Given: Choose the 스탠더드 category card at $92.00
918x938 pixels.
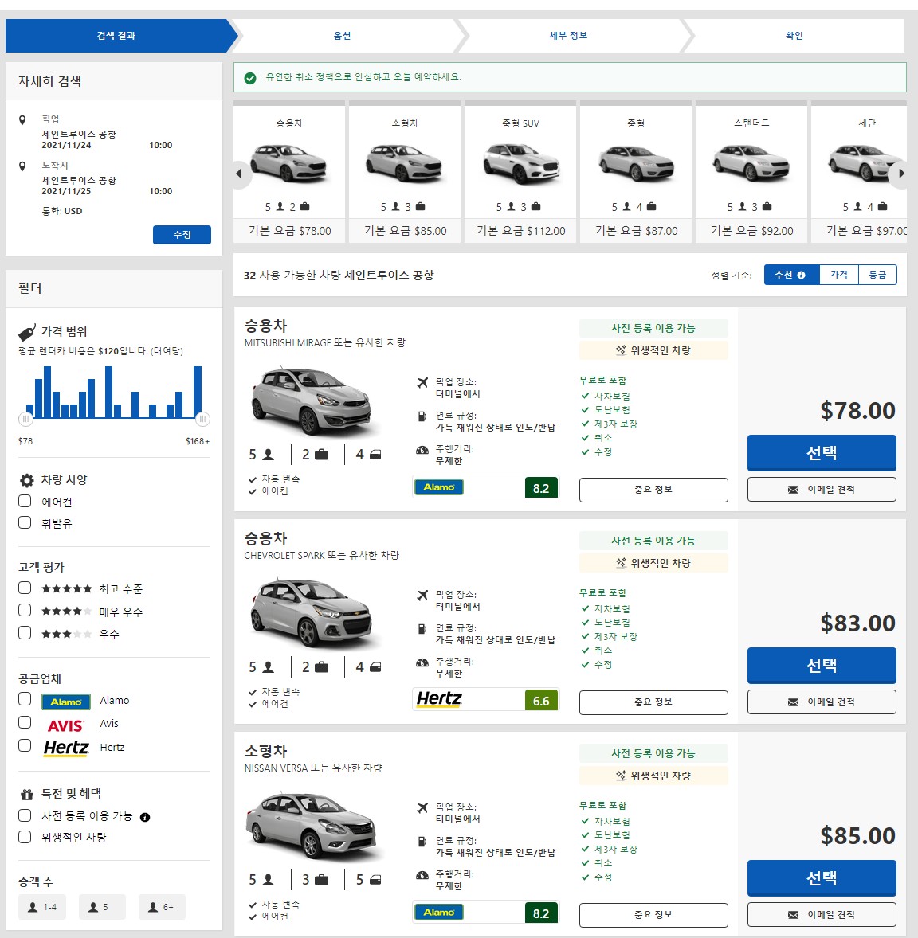Looking at the screenshot, I should tap(751, 172).
